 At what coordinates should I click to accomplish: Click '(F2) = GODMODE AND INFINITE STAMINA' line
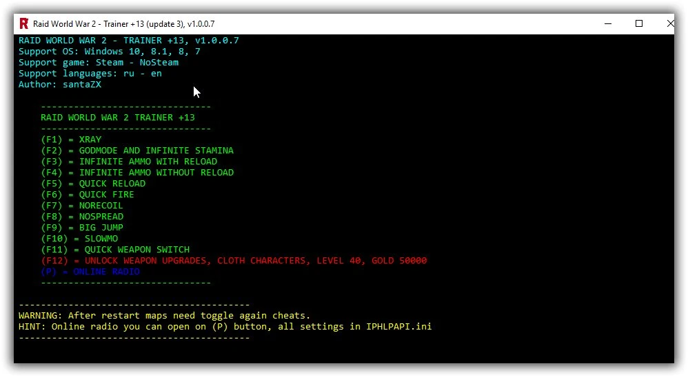[x=137, y=150]
